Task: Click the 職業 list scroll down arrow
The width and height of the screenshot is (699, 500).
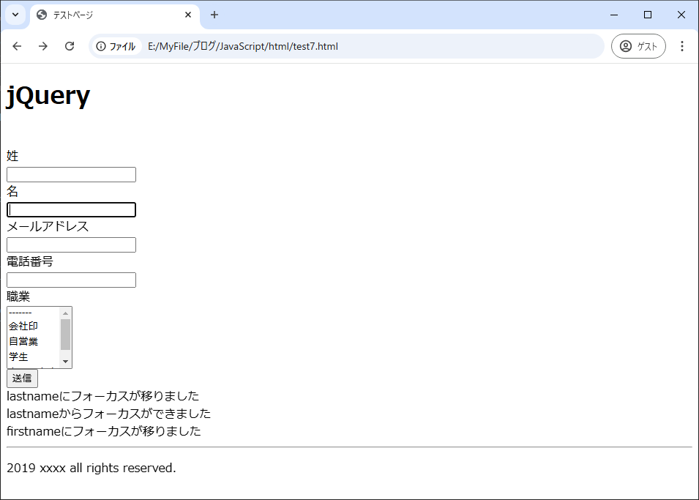Action: tap(66, 362)
